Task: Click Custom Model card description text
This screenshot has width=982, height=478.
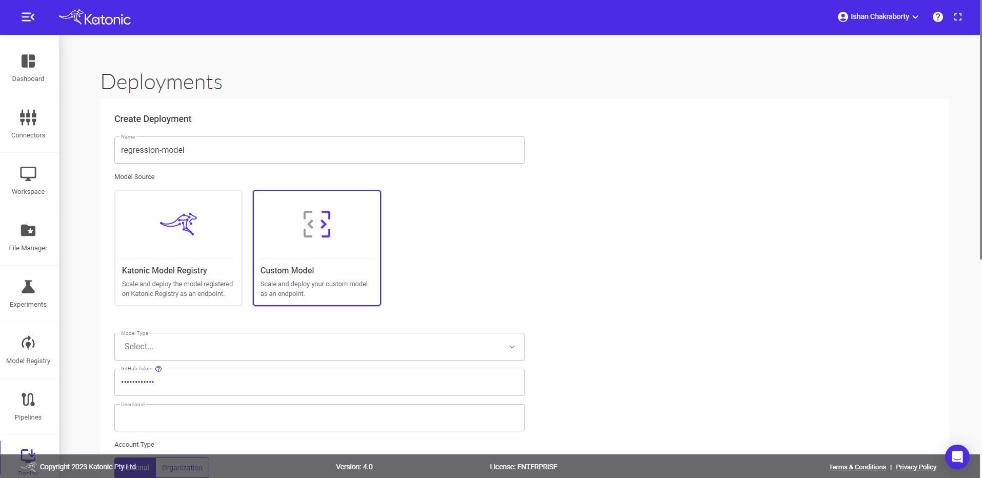Action: pyautogui.click(x=314, y=289)
